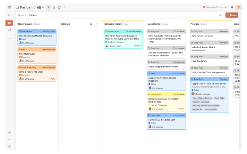
Task: Open the vertical three-dot more menu
Action: pyautogui.click(x=65, y=7)
